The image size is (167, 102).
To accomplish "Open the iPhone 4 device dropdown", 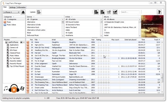I will pos(11,12).
